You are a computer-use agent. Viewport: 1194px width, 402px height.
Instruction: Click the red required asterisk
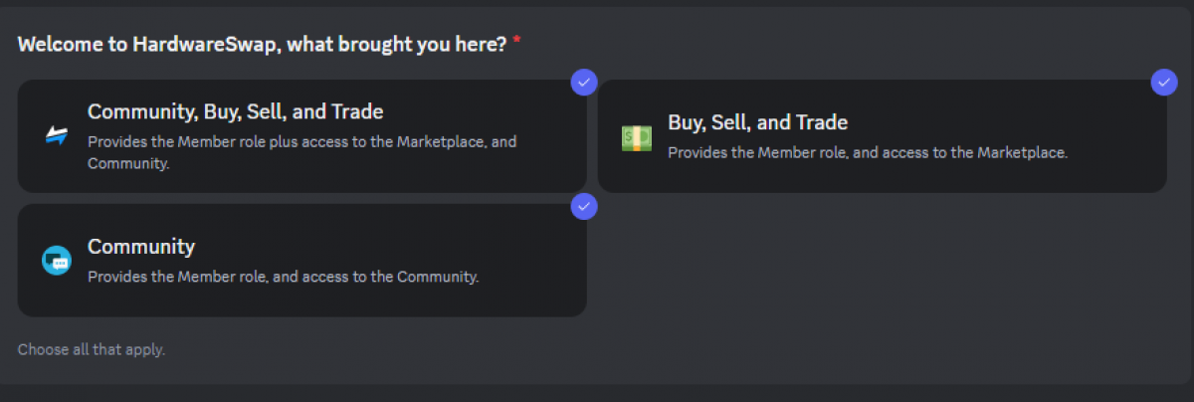pyautogui.click(x=516, y=43)
